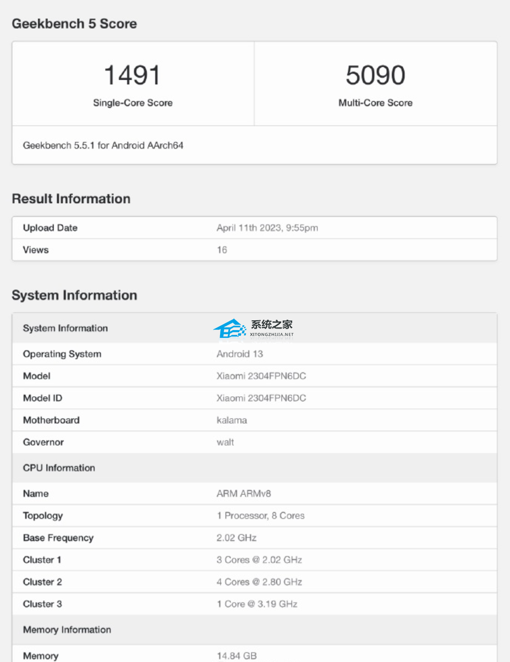Click the "Motherboard" row label
This screenshot has width=510, height=662.
click(51, 420)
